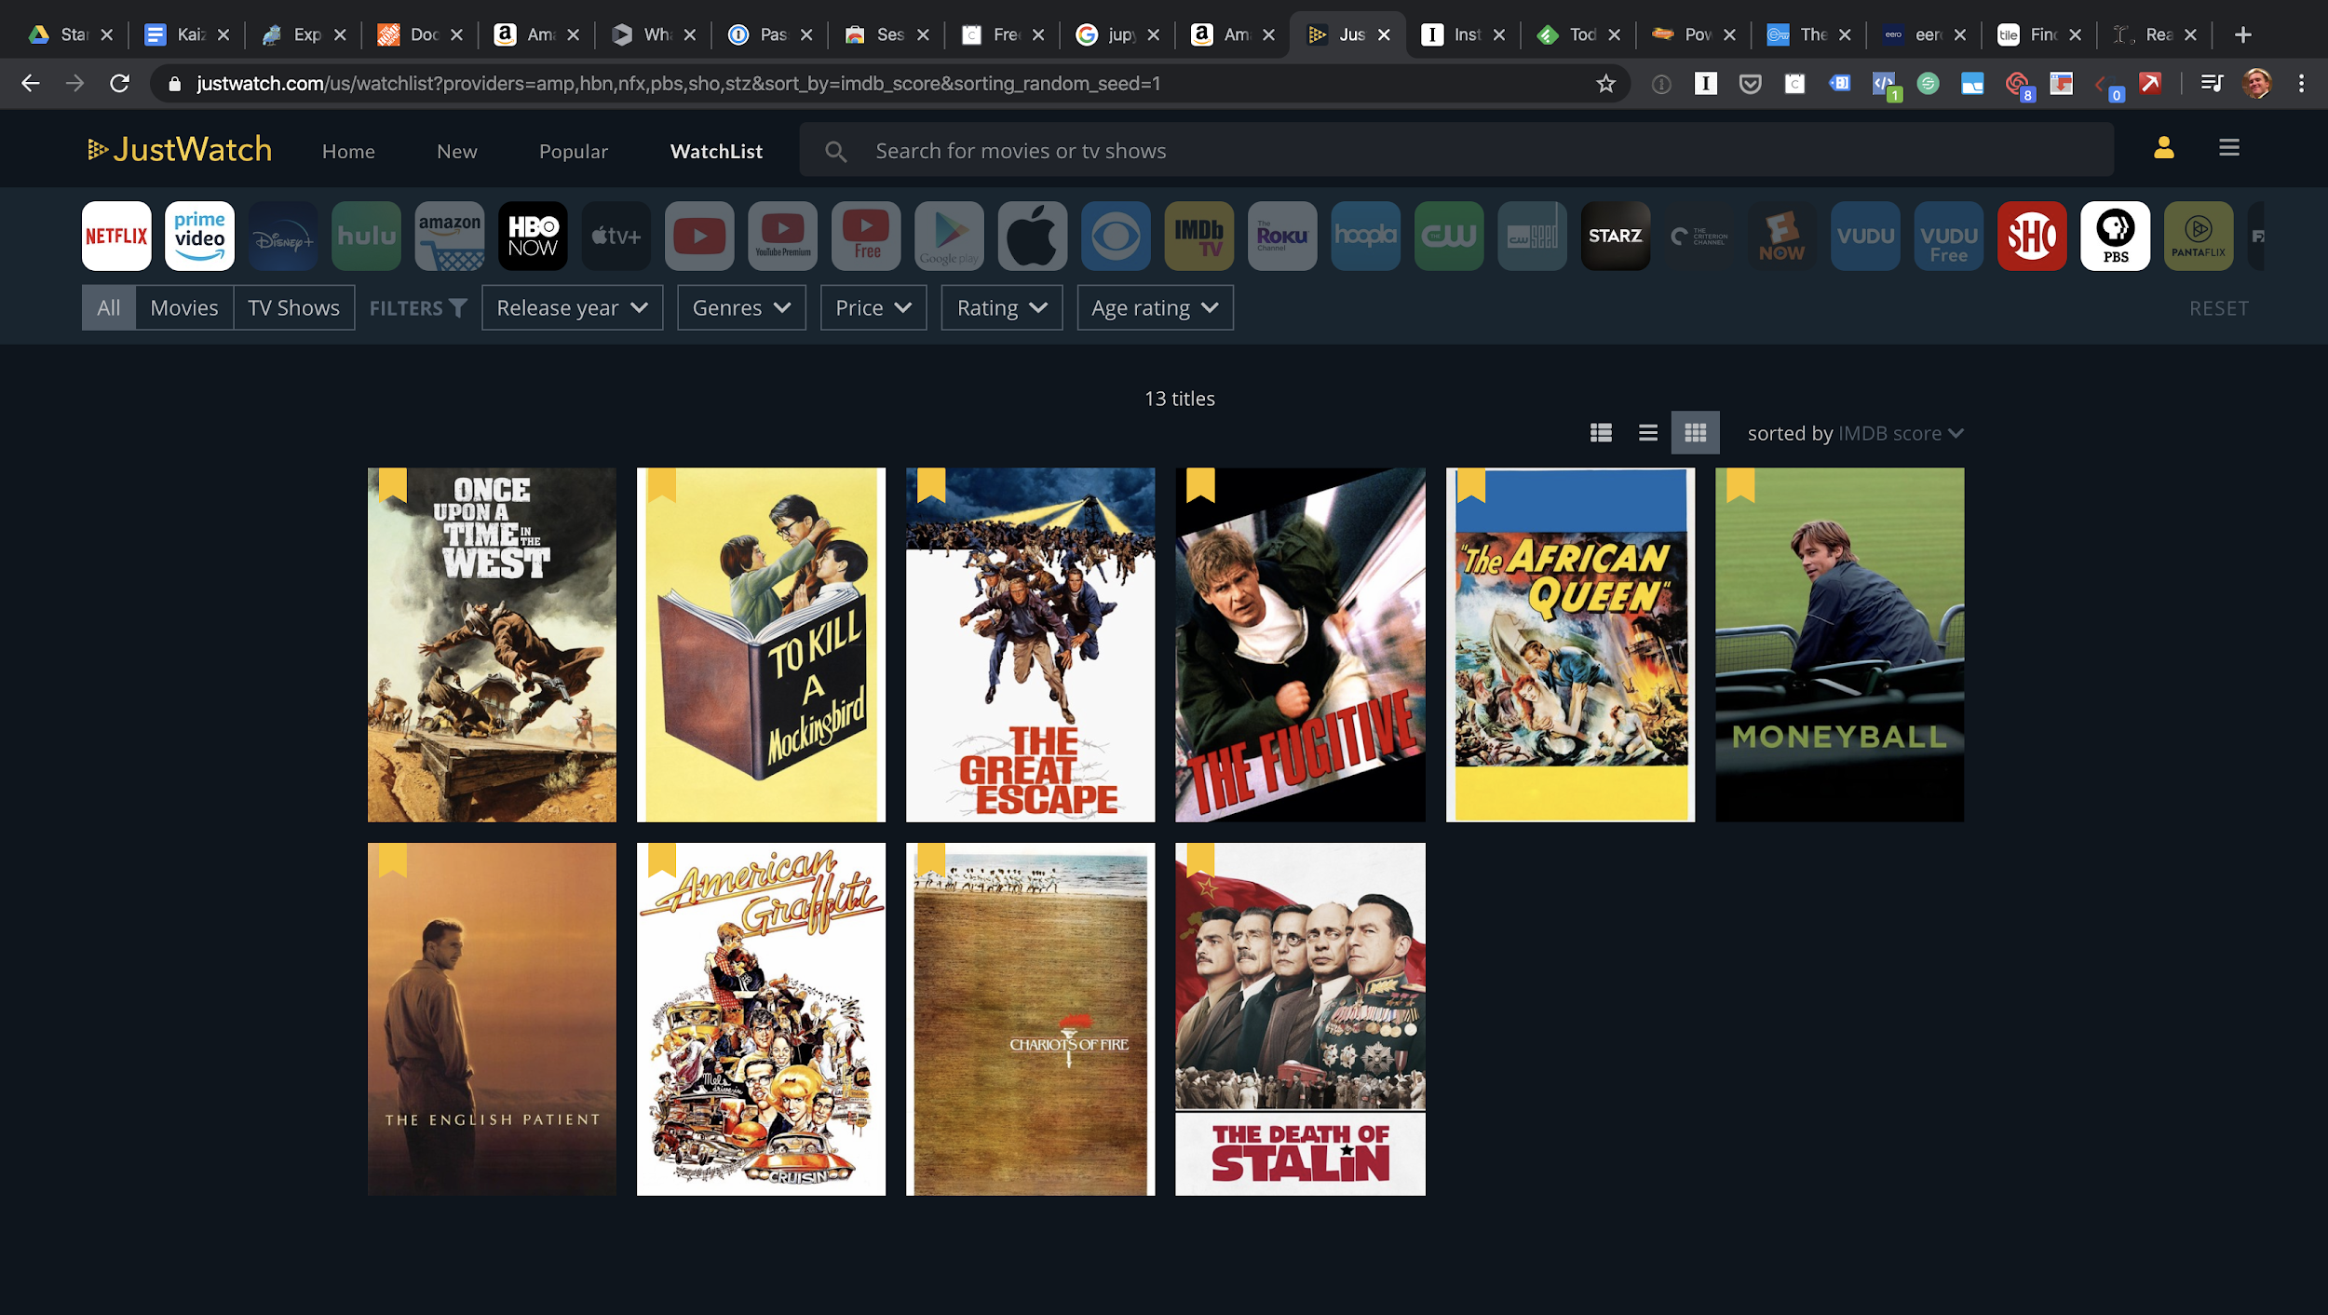Open the Moneyball poster
Screen dimensions: 2328x1315
click(1839, 644)
